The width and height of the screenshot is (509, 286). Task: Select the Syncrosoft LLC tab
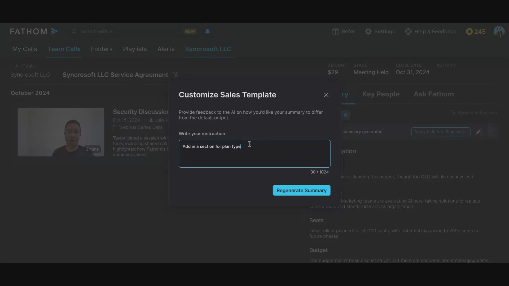pyautogui.click(x=208, y=49)
